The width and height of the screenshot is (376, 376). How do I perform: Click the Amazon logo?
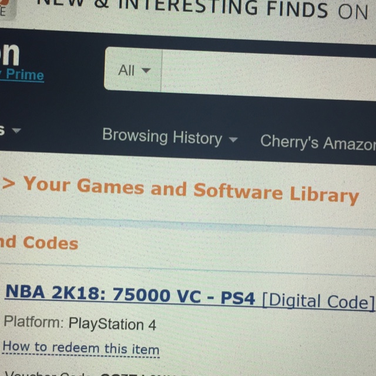[9, 55]
